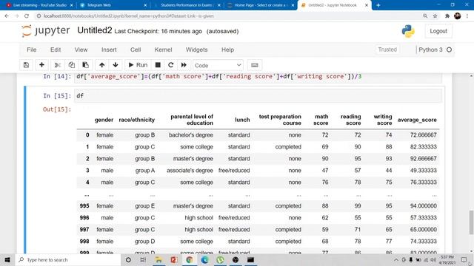
Task: Show hidden system tray icons chevron
Action: (396, 259)
